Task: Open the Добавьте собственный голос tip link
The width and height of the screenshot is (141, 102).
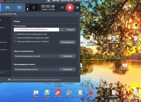Action: tap(36, 80)
